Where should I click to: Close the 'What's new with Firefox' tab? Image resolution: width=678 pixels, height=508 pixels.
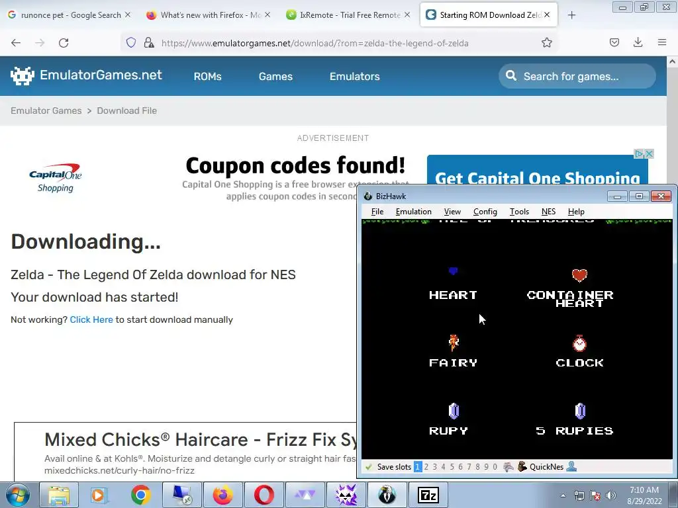267,15
